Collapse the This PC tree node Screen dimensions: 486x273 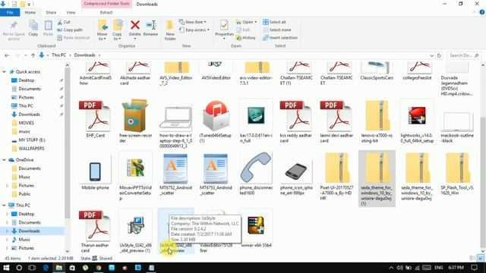coord(4,205)
